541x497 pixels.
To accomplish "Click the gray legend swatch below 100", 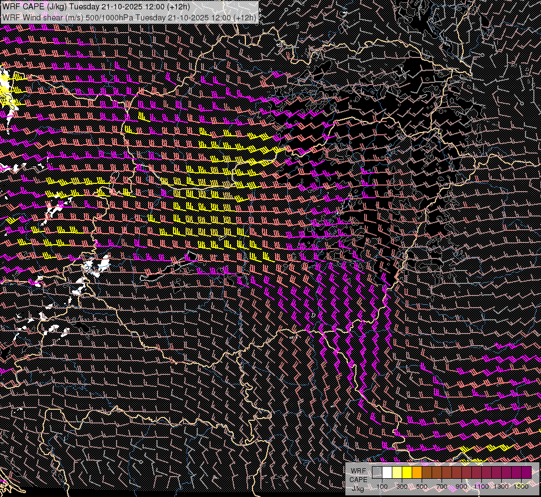I will (x=377, y=472).
